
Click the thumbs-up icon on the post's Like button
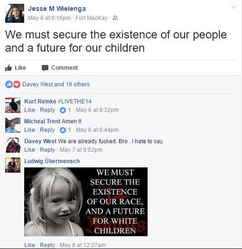[x=9, y=68]
